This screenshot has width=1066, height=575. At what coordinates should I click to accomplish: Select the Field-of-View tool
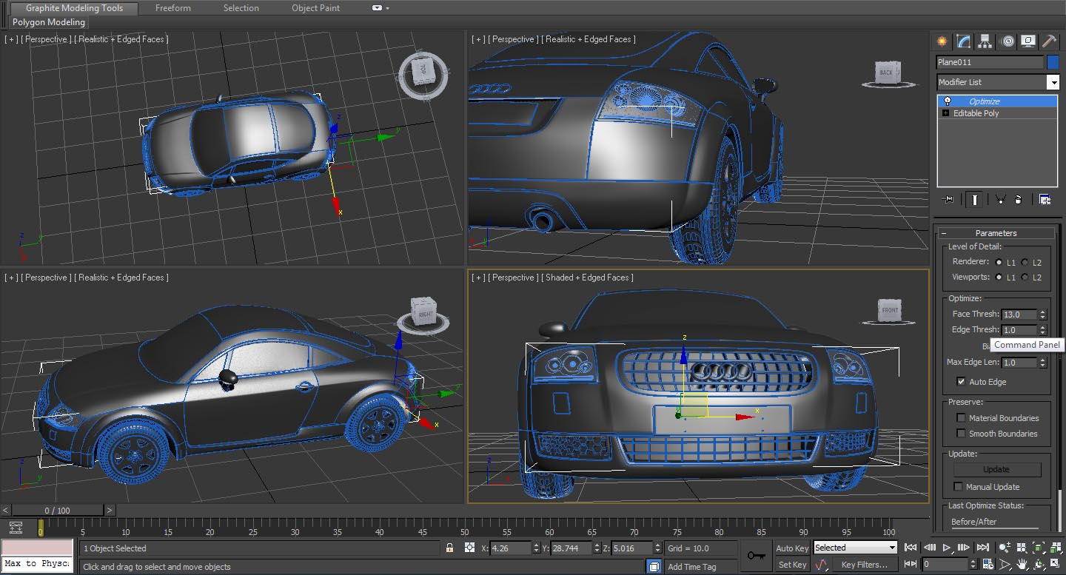click(x=1005, y=564)
